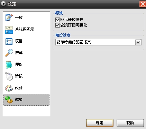
Task: Toggle the 顯示便條標籤 checkbox
Action: click(x=57, y=20)
